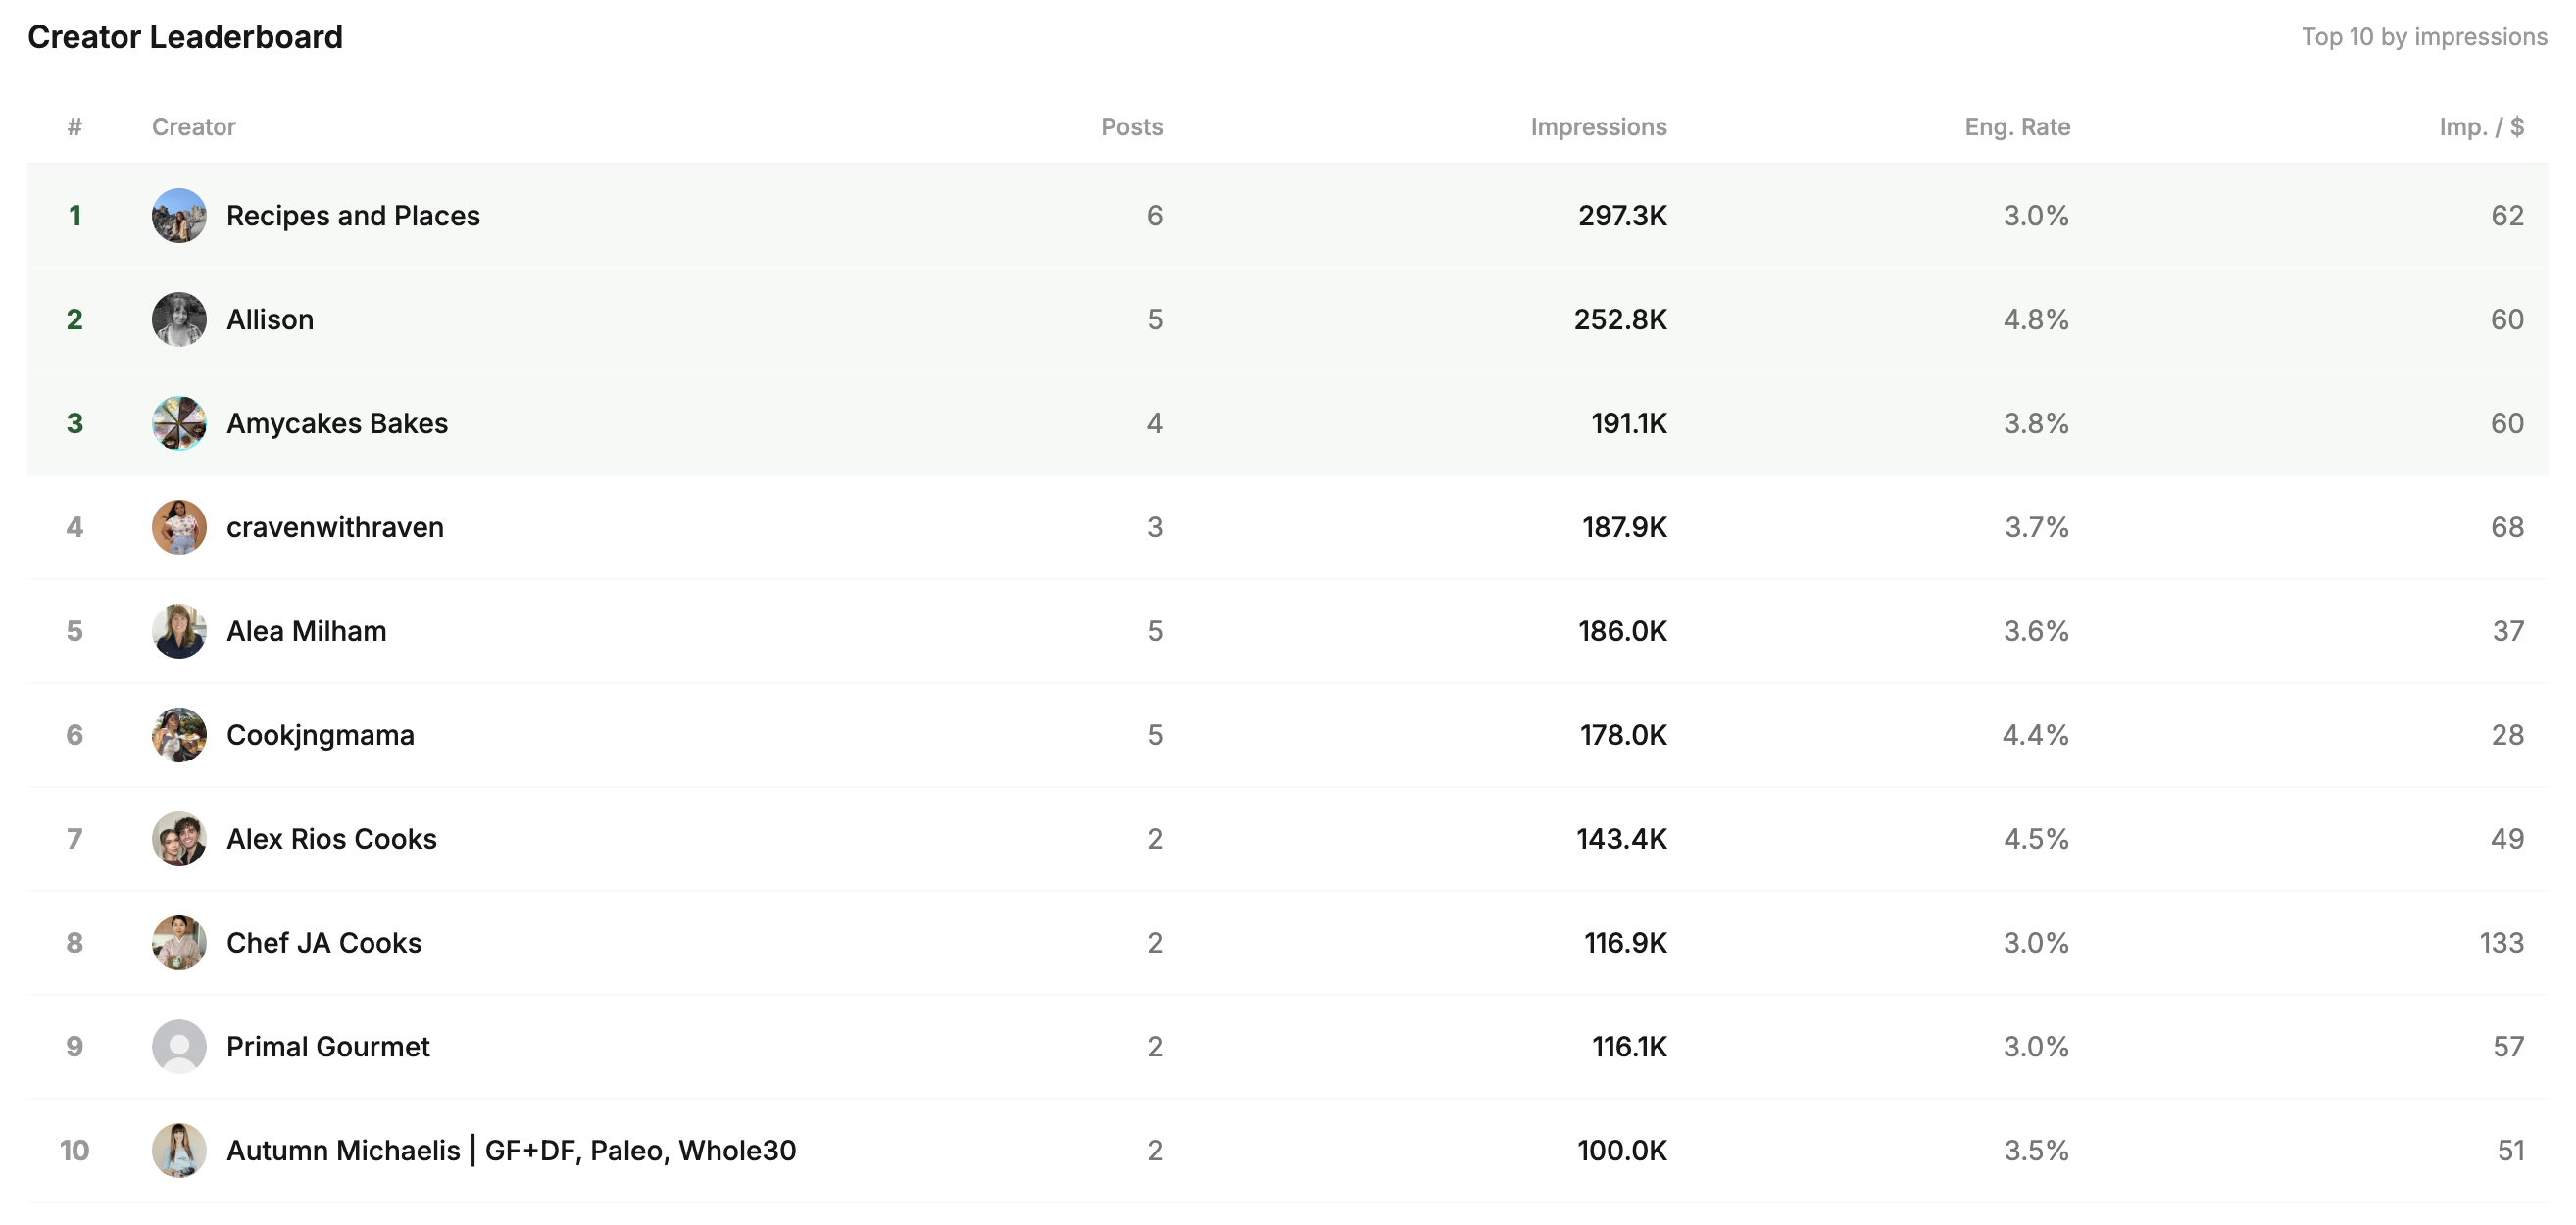This screenshot has width=2576, height=1225.
Task: Click the Posts column header
Action: (x=1131, y=127)
